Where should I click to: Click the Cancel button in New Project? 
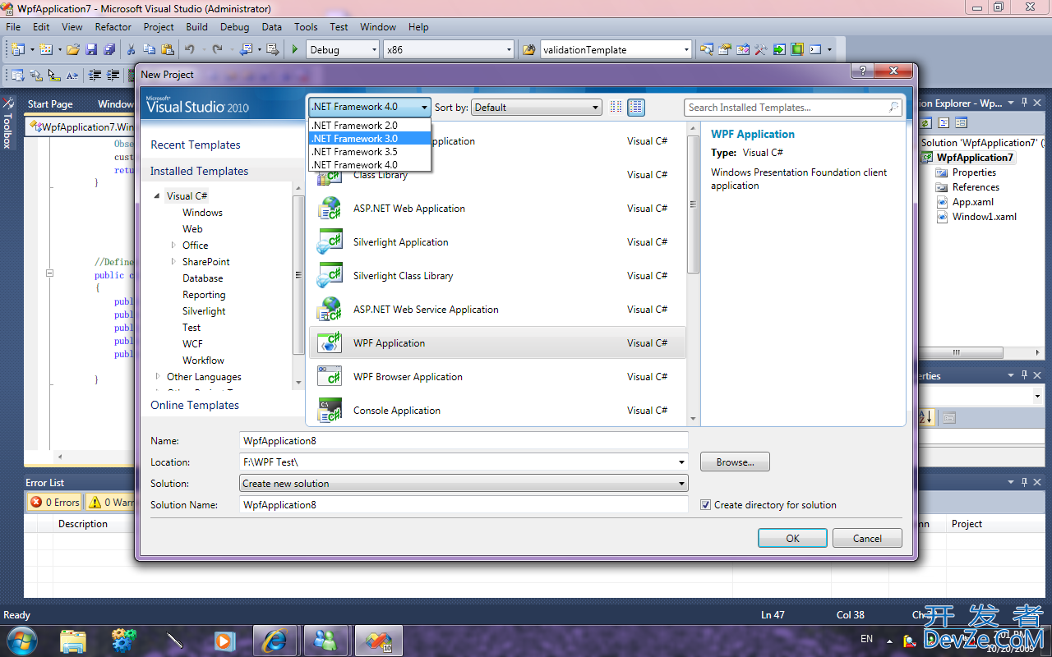point(867,539)
